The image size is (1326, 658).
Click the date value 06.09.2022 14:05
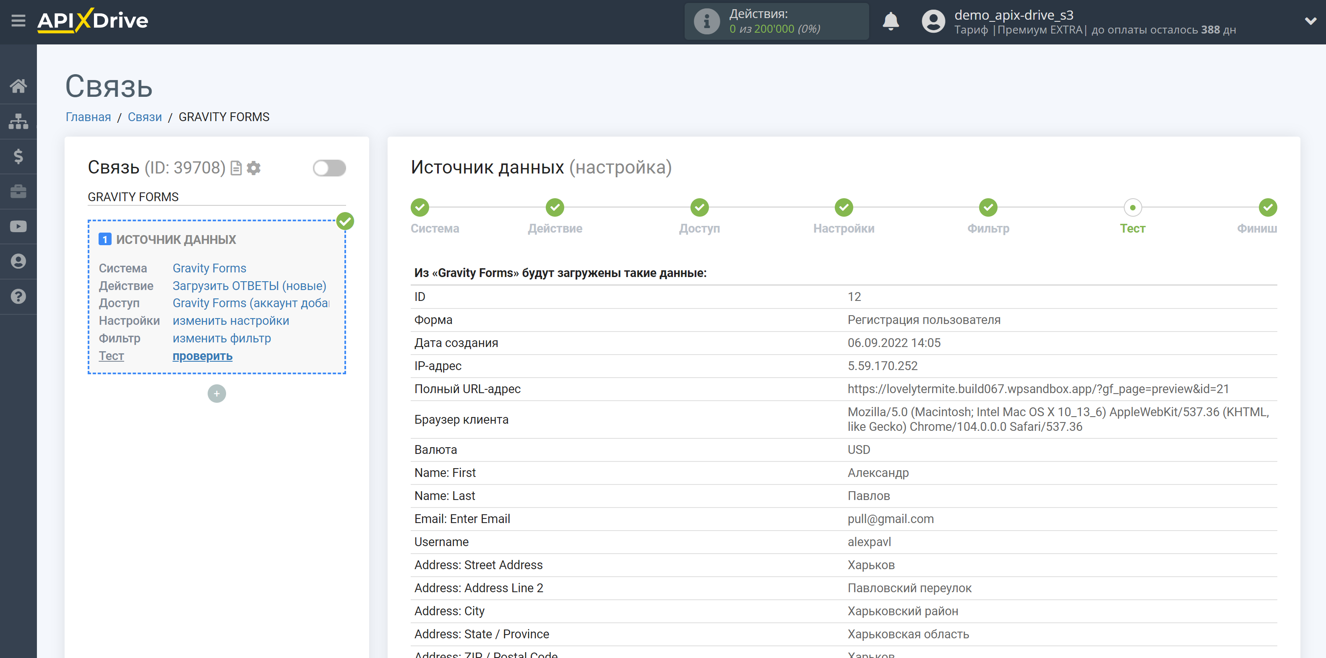coord(894,343)
